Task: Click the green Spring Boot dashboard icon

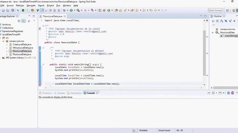Action: 23,10
